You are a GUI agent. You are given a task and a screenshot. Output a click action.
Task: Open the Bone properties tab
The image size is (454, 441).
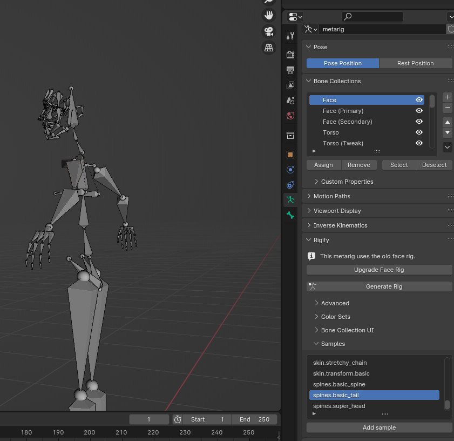290,215
